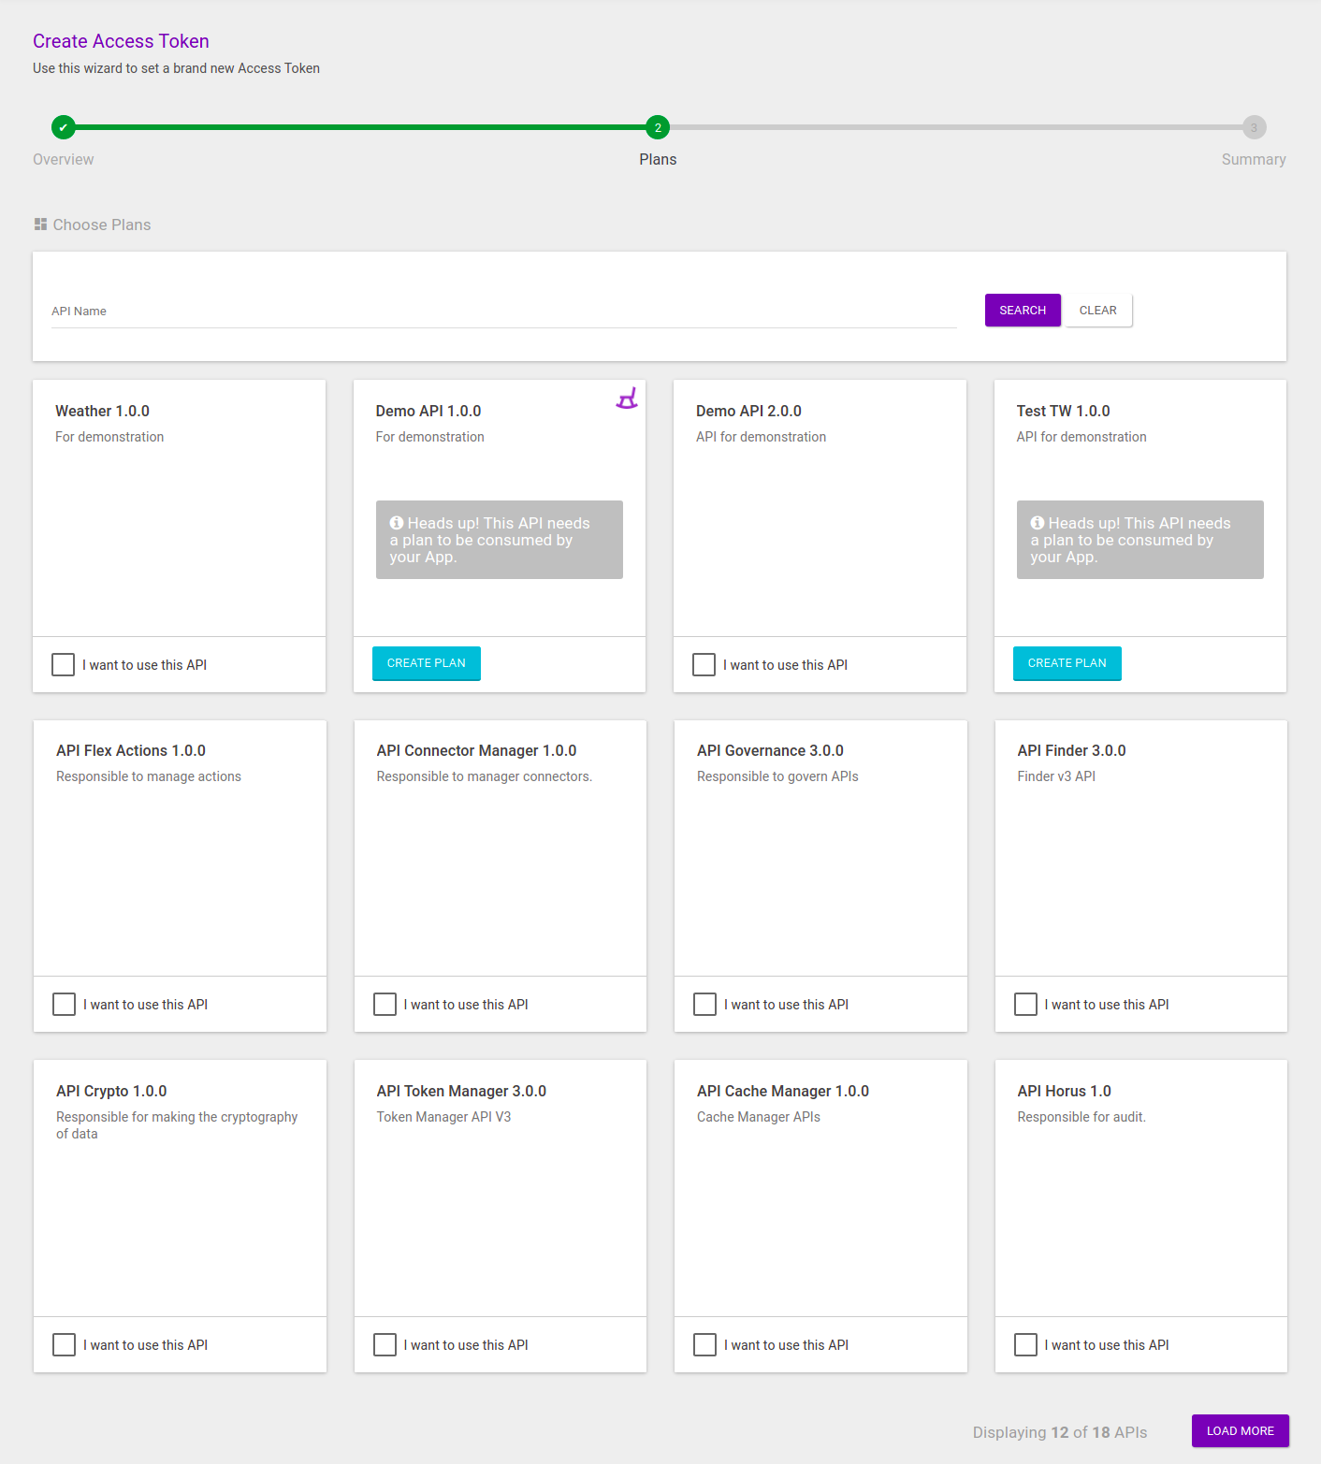Click the grey Summary step circle numbered 3
Viewport: 1321px width, 1464px height.
1254,127
